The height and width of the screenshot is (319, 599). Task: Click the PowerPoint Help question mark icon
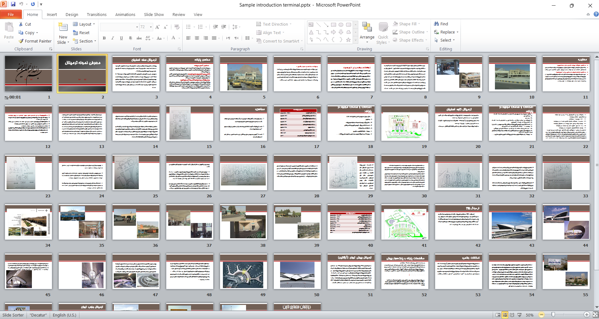tap(596, 14)
